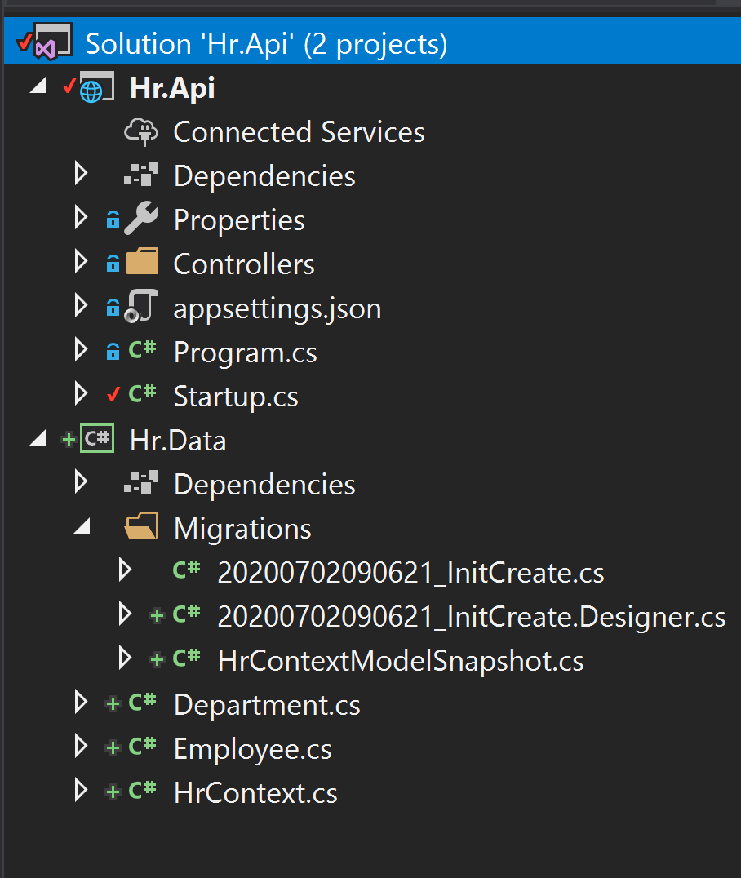Select the HrContextModelSnapshot.cs file

400,659
